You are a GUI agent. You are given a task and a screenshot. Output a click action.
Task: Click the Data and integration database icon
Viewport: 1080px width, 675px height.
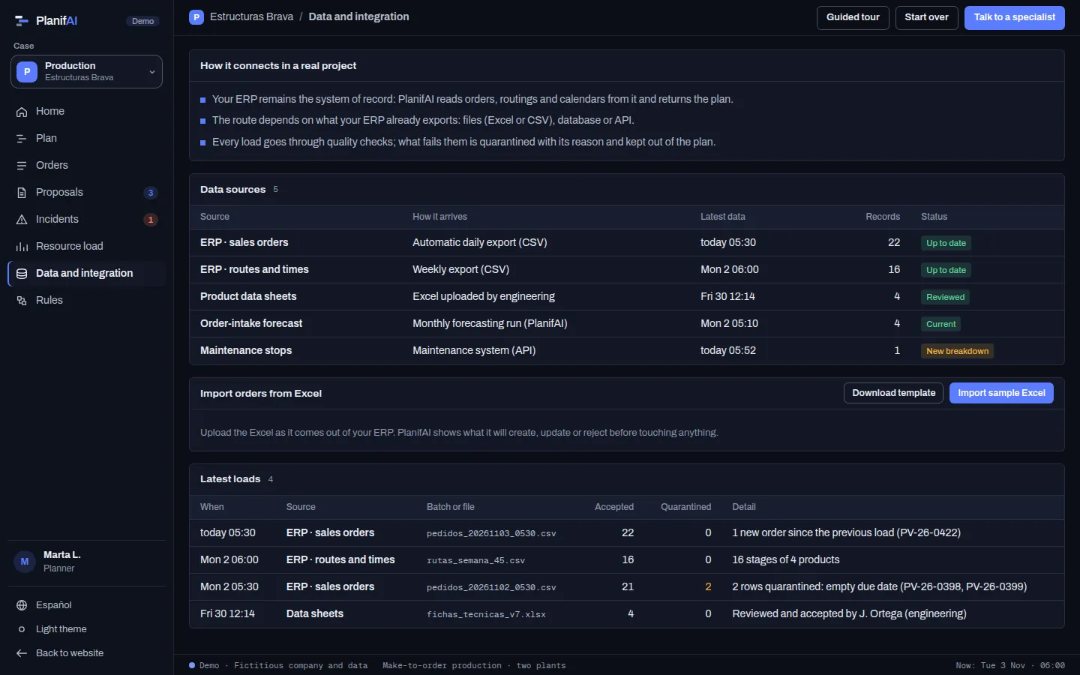tap(22, 274)
